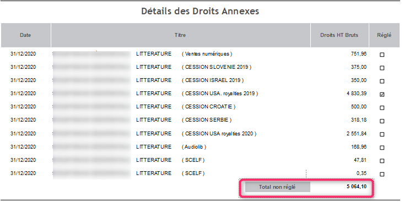
Task: Select the amount 4 830,39
Action: pyautogui.click(x=357, y=94)
